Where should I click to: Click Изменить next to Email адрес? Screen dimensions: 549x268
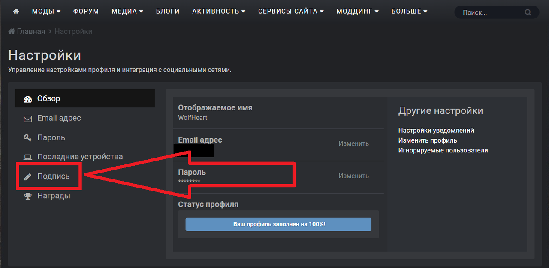coord(354,143)
